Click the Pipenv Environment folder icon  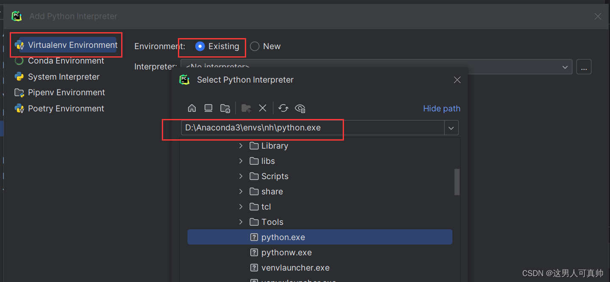pyautogui.click(x=19, y=93)
